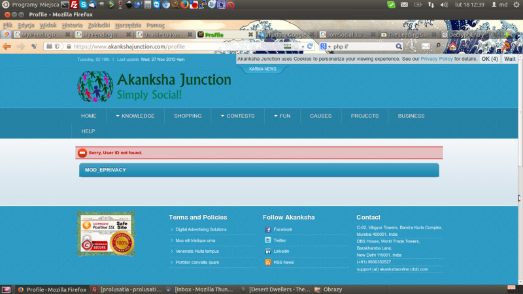
Task: Click the RSS feed icon in Firefox toolbar
Action: pos(507,46)
